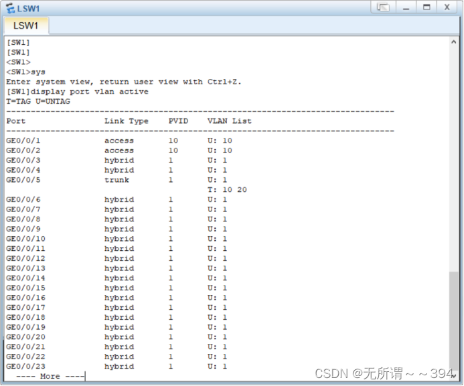Click the '---- More ----' prompt
This screenshot has height=386, width=464.
(50, 376)
